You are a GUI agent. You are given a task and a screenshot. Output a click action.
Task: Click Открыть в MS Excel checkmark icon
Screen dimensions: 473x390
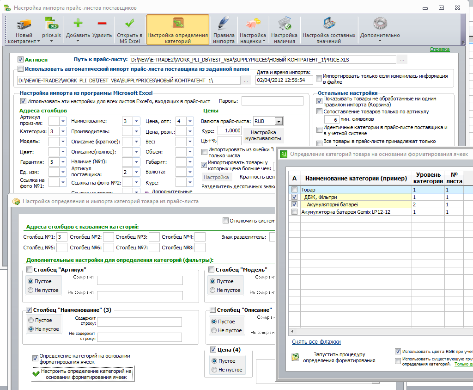[x=130, y=24]
